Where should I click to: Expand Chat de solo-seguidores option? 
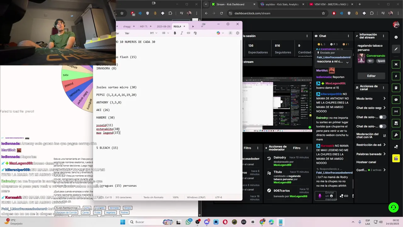pyautogui.click(x=384, y=108)
